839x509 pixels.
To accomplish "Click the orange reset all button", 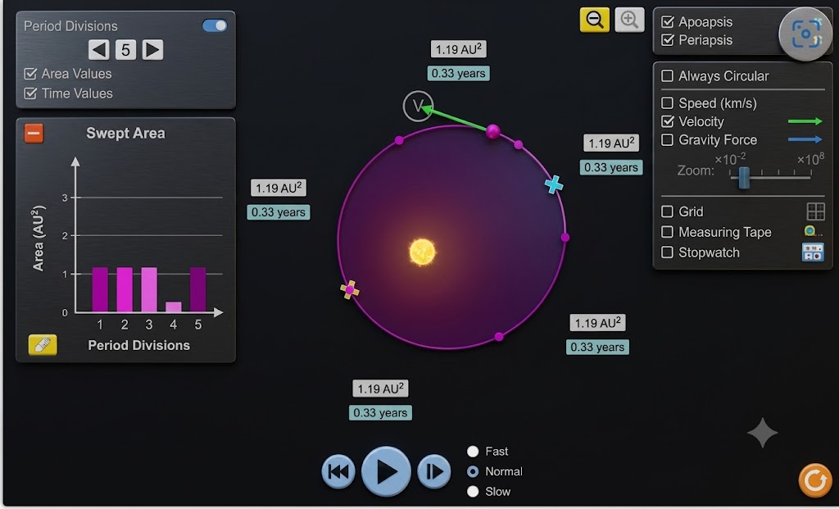I will click(x=815, y=479).
